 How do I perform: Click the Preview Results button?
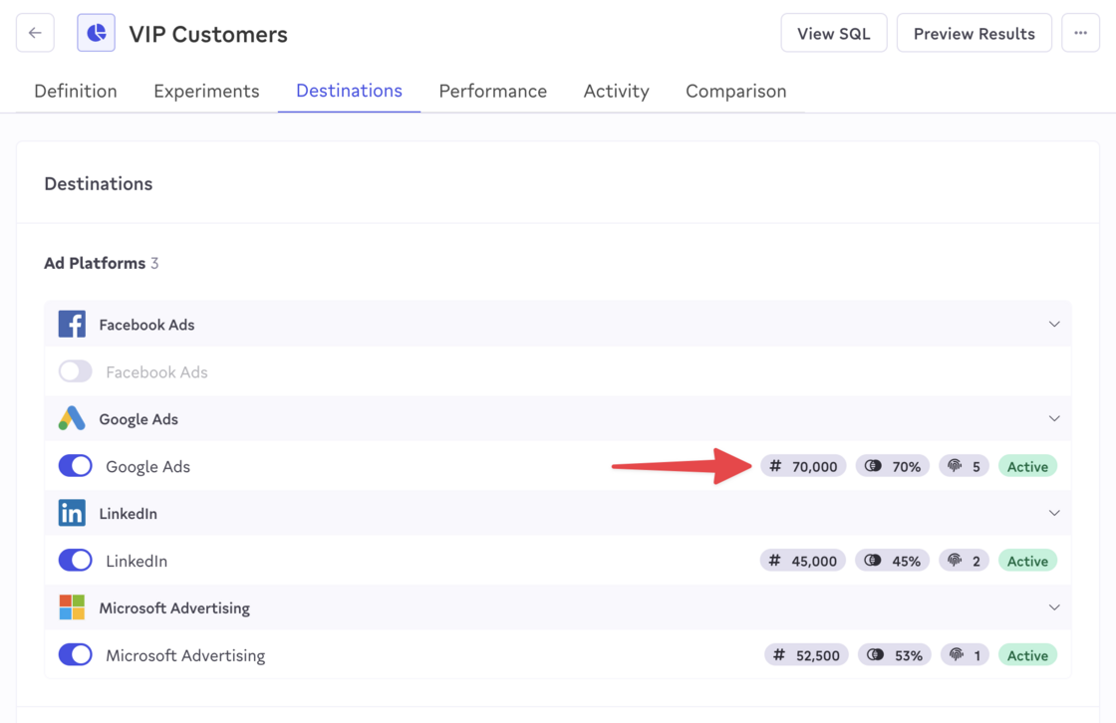pyautogui.click(x=974, y=33)
